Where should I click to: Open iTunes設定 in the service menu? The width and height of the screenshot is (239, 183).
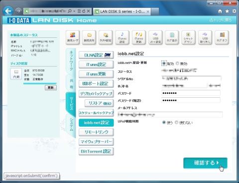coord(96,64)
